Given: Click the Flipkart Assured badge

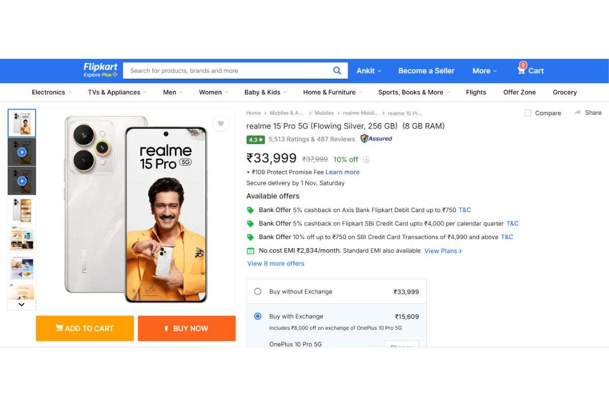Looking at the screenshot, I should coord(376,139).
